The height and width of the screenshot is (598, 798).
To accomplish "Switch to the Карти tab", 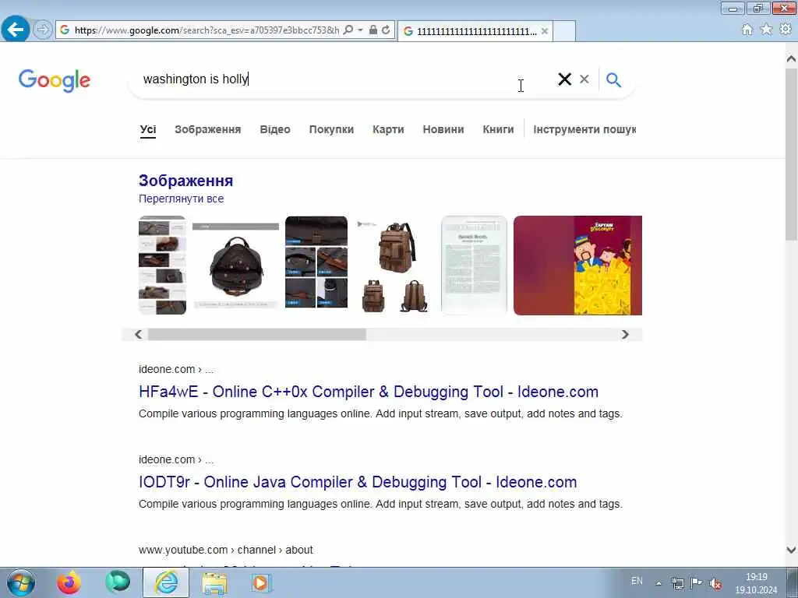I will tap(388, 129).
